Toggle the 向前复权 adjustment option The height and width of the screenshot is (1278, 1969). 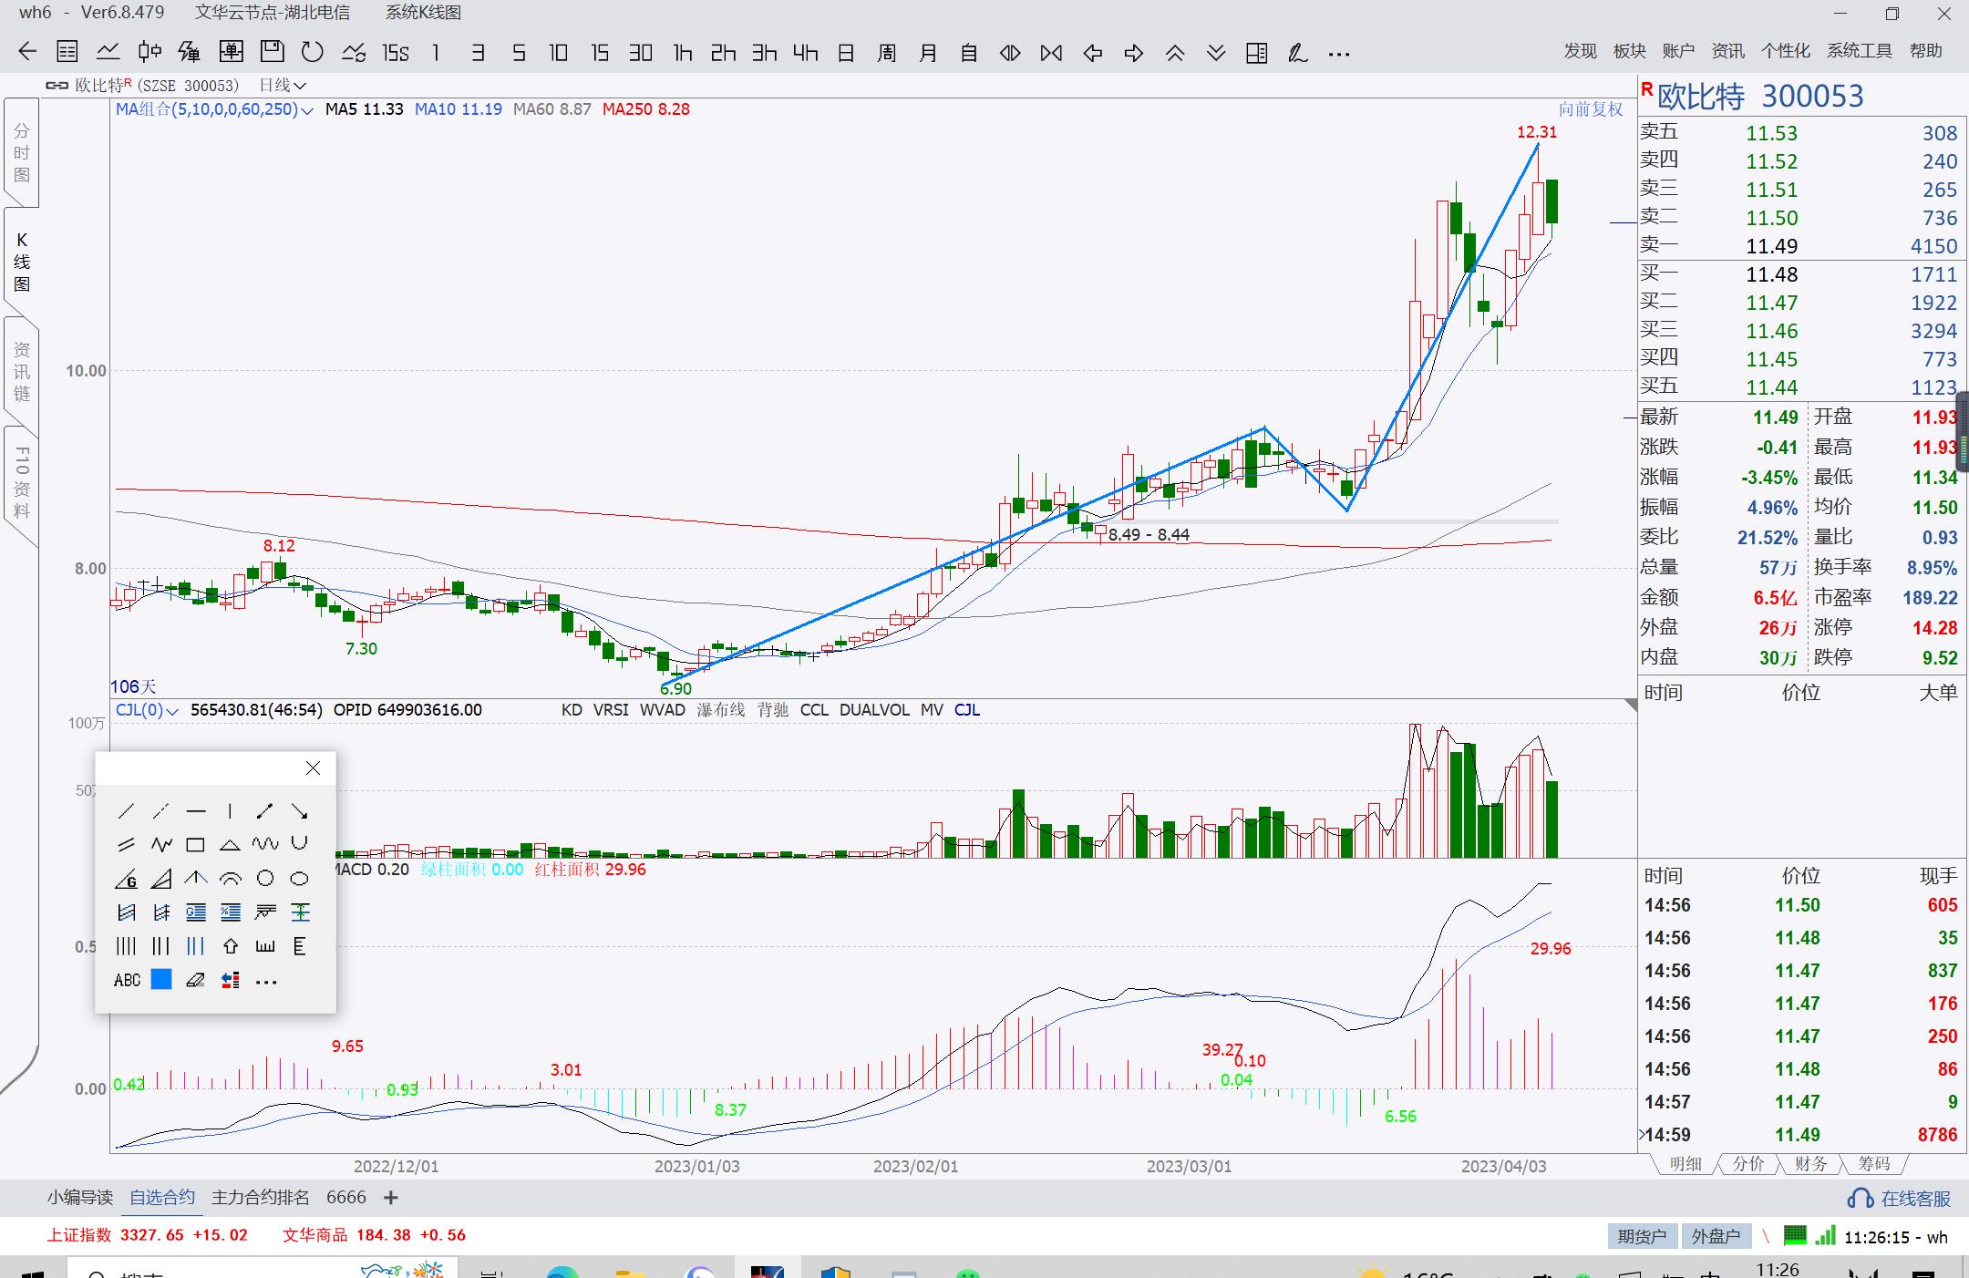(x=1591, y=109)
